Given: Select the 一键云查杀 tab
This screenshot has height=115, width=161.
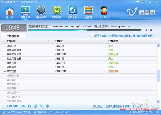Looking at the screenshot, I should click(x=13, y=36).
